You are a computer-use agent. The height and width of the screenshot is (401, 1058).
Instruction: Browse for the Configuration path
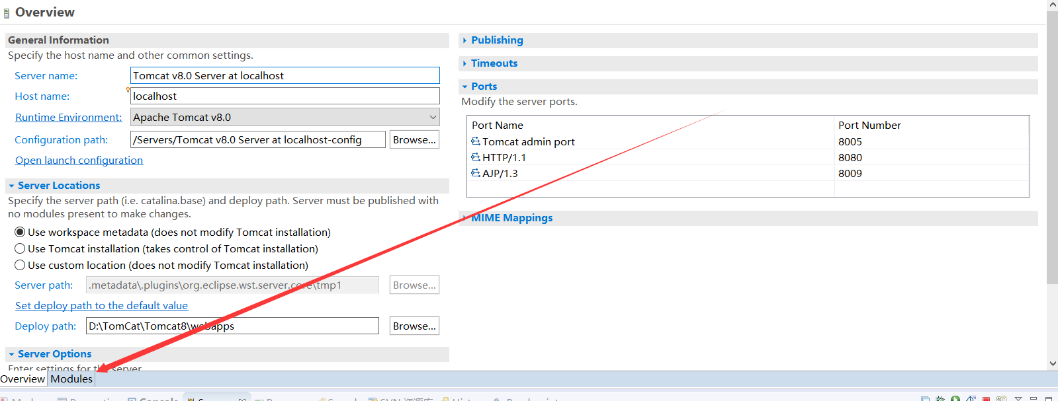(x=414, y=139)
